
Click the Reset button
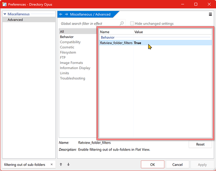(200, 144)
